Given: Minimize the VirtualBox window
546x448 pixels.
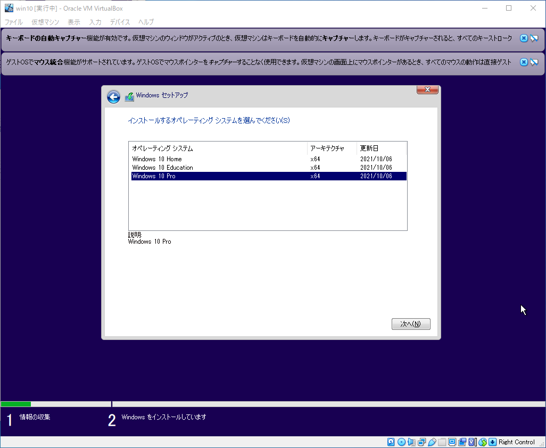Looking at the screenshot, I should point(485,8).
